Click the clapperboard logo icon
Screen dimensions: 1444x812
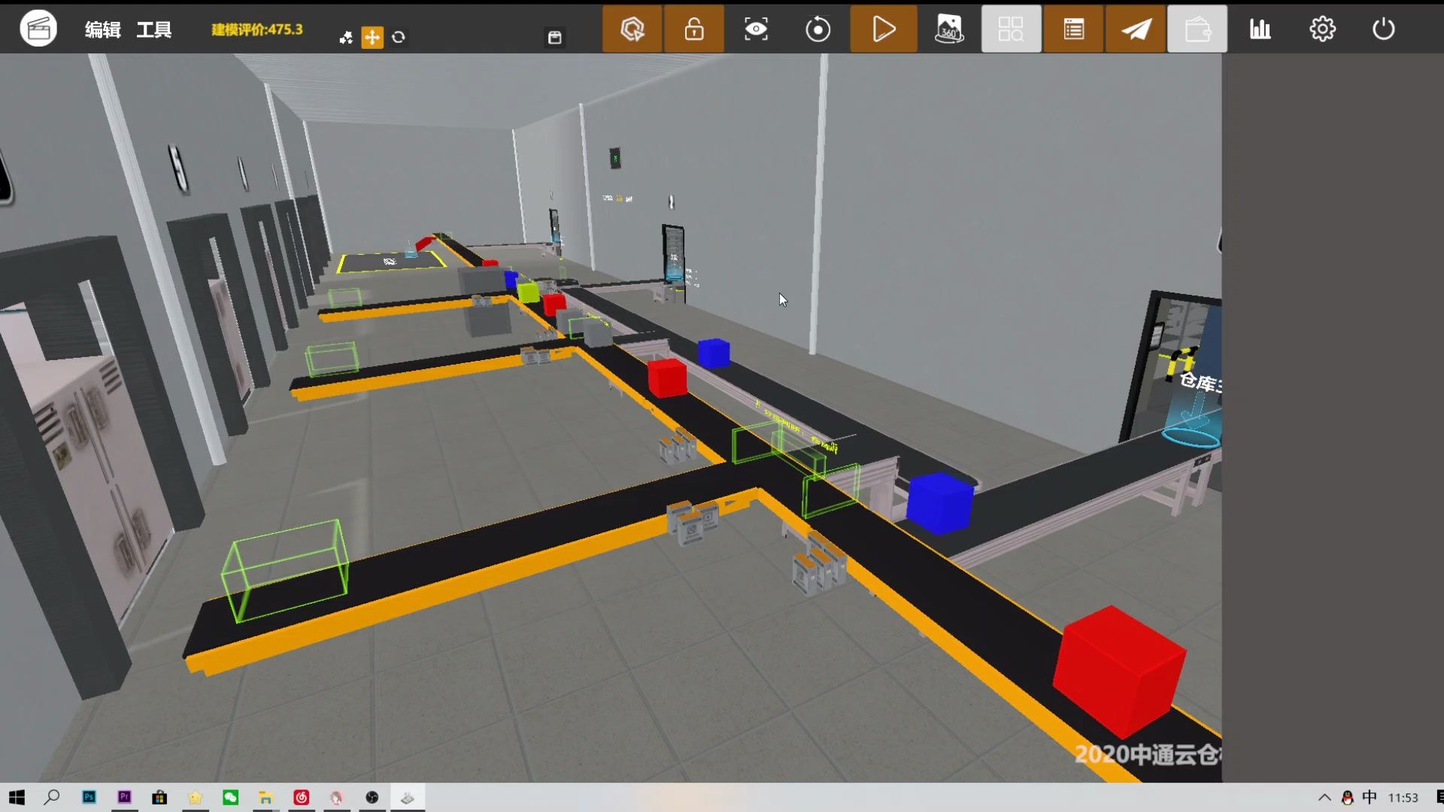click(38, 29)
